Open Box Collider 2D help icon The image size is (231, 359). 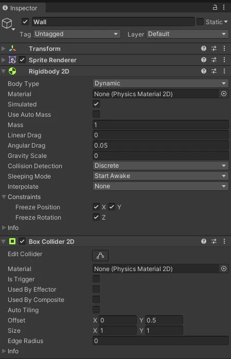pyautogui.click(x=204, y=241)
